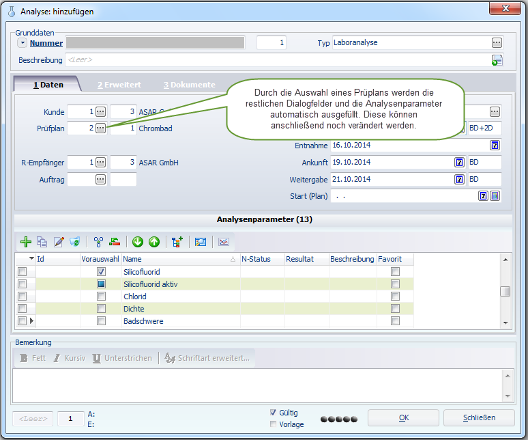Open calendar for Start (Plan) date

pos(483,196)
